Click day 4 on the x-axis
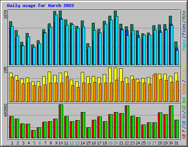This screenshot has width=188, height=147. pyautogui.click(x=29, y=143)
